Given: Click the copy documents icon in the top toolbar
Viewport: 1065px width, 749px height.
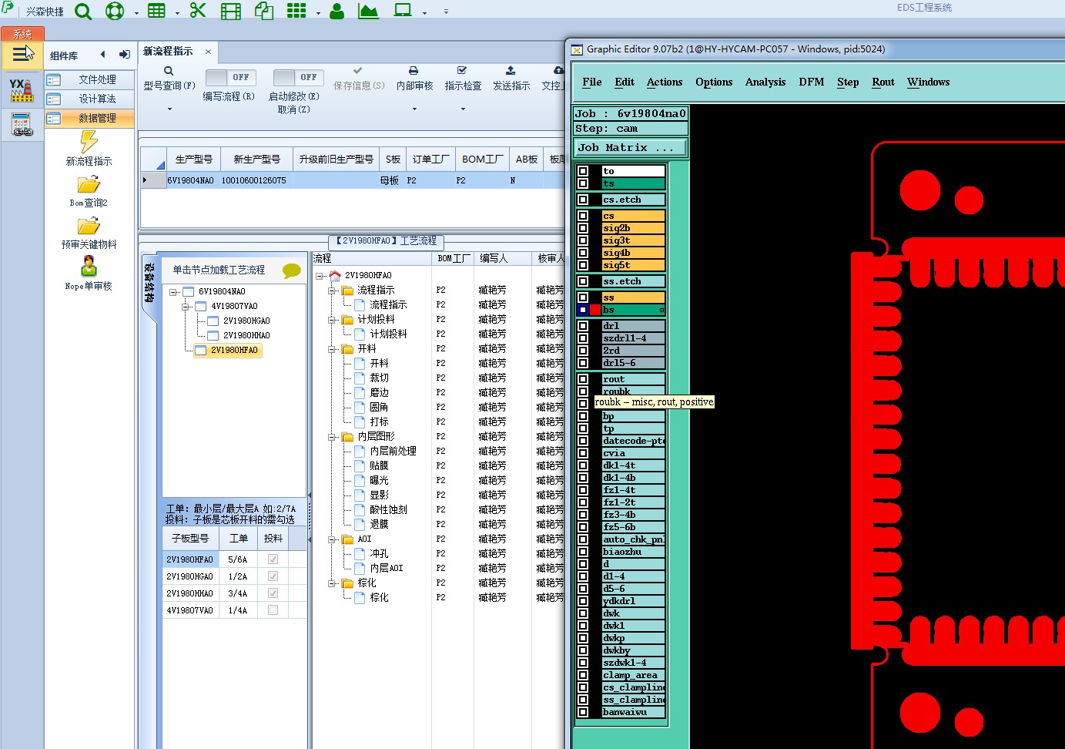Looking at the screenshot, I should (264, 11).
